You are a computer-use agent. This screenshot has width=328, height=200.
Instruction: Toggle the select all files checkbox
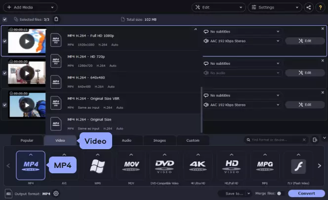4,19
